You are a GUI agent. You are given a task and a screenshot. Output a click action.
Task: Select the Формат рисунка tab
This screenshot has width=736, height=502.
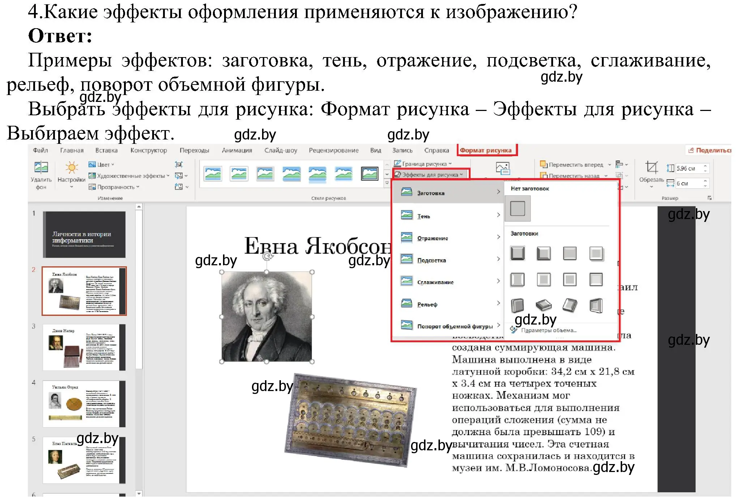(x=485, y=150)
